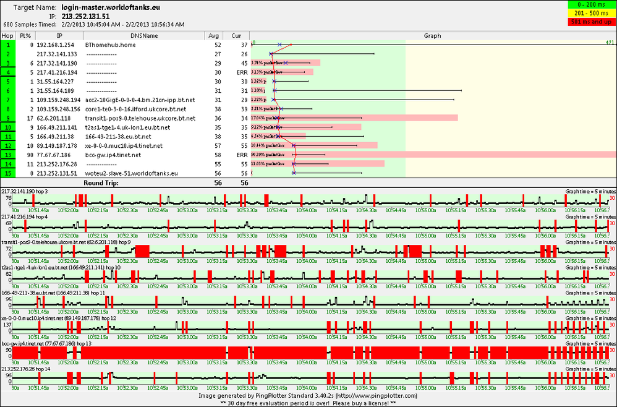Select the green hop 13 cell

pyautogui.click(x=8, y=155)
